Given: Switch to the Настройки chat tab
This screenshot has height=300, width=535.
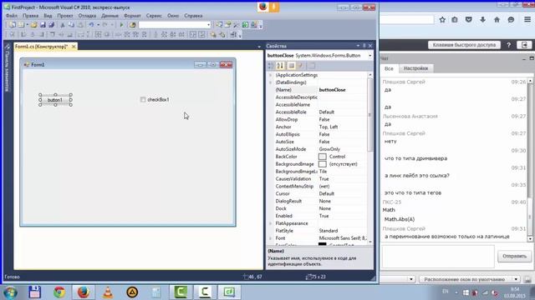Looking at the screenshot, I should pos(415,68).
